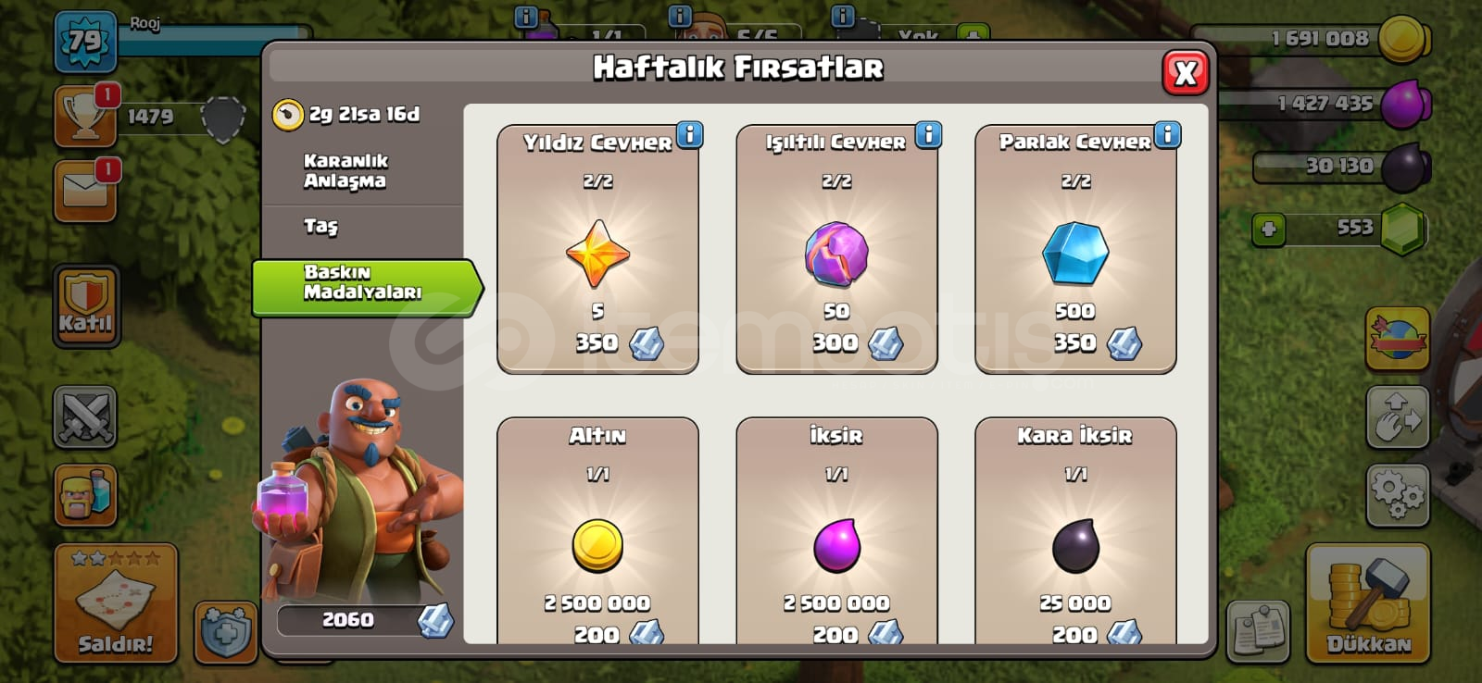Buy Parlak Cevher for 350 medals

[1075, 250]
